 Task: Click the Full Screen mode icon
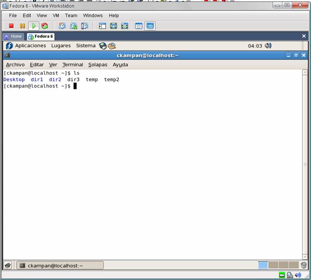pos(125,26)
